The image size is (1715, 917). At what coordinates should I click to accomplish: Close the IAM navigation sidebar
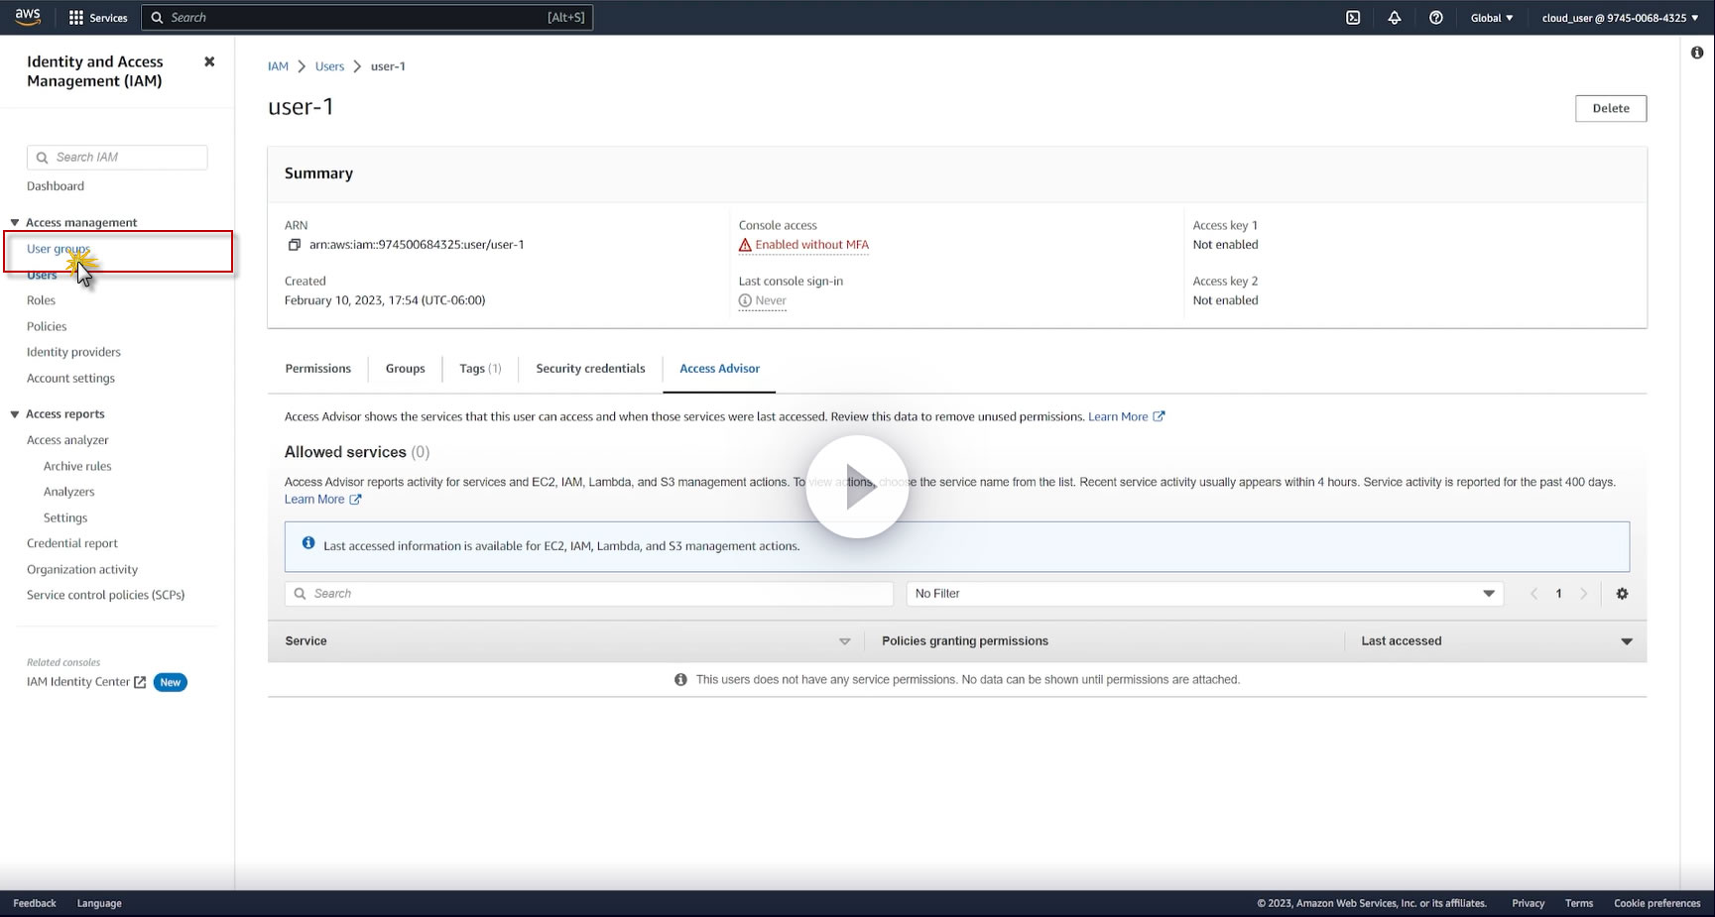coord(209,61)
